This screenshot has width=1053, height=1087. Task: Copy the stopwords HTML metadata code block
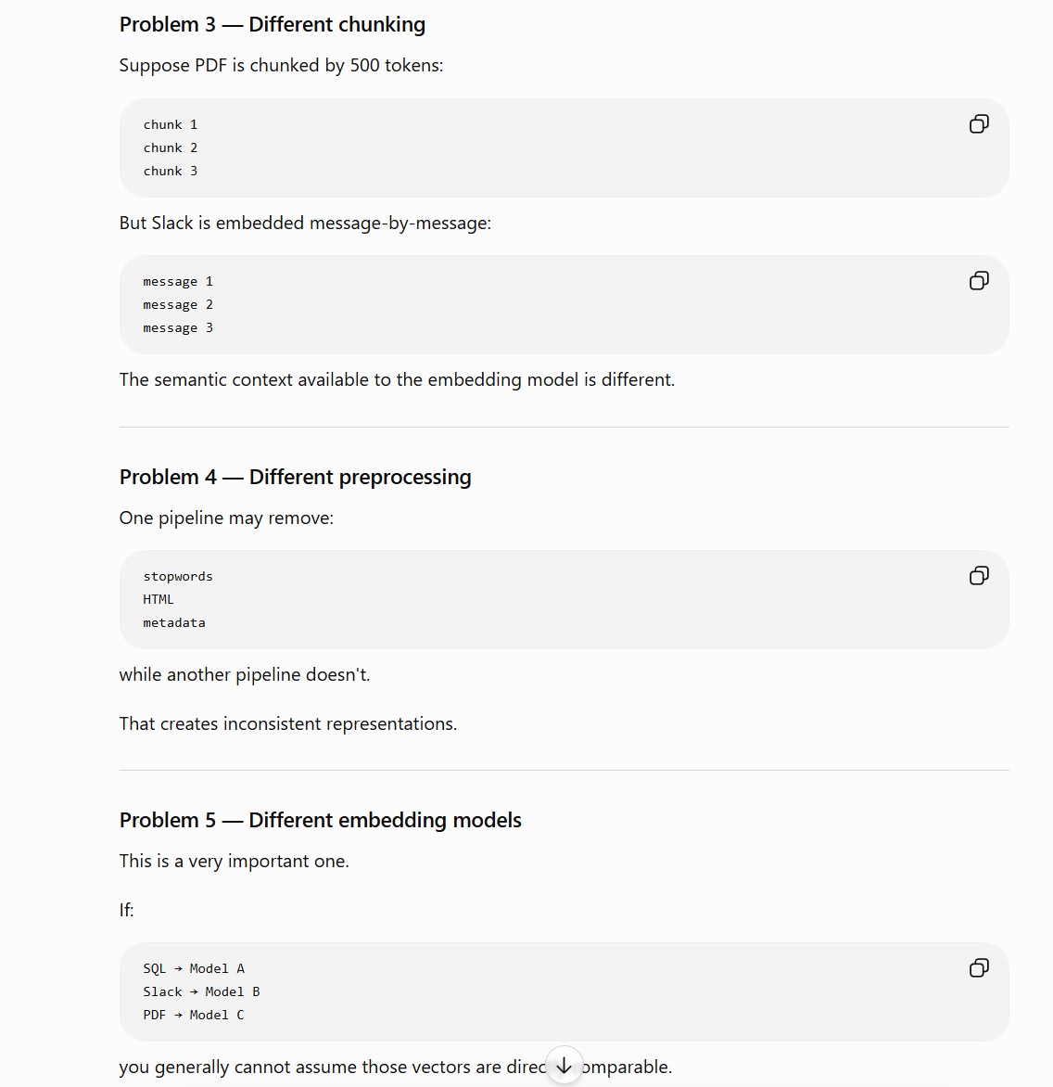pos(979,575)
